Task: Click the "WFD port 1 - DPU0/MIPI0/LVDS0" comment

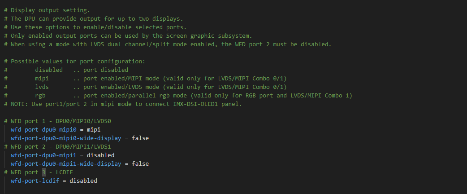Action: 61,121
